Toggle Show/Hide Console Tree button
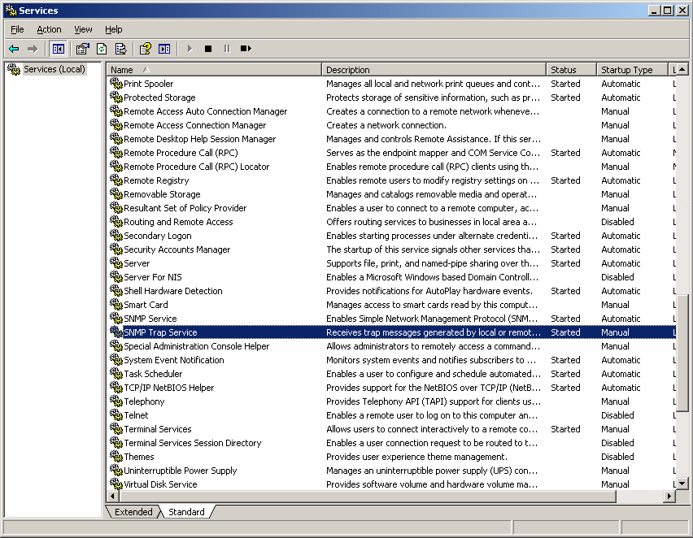Image resolution: width=693 pixels, height=538 pixels. (x=59, y=49)
